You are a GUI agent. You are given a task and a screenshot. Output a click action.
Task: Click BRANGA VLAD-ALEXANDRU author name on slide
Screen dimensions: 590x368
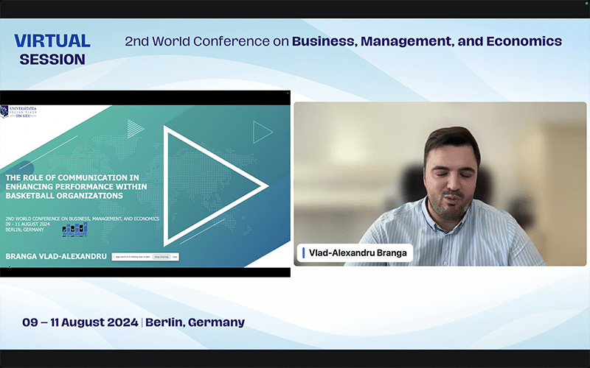point(56,256)
